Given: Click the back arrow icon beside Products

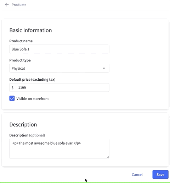Looking at the screenshot, I should coord(7,5).
